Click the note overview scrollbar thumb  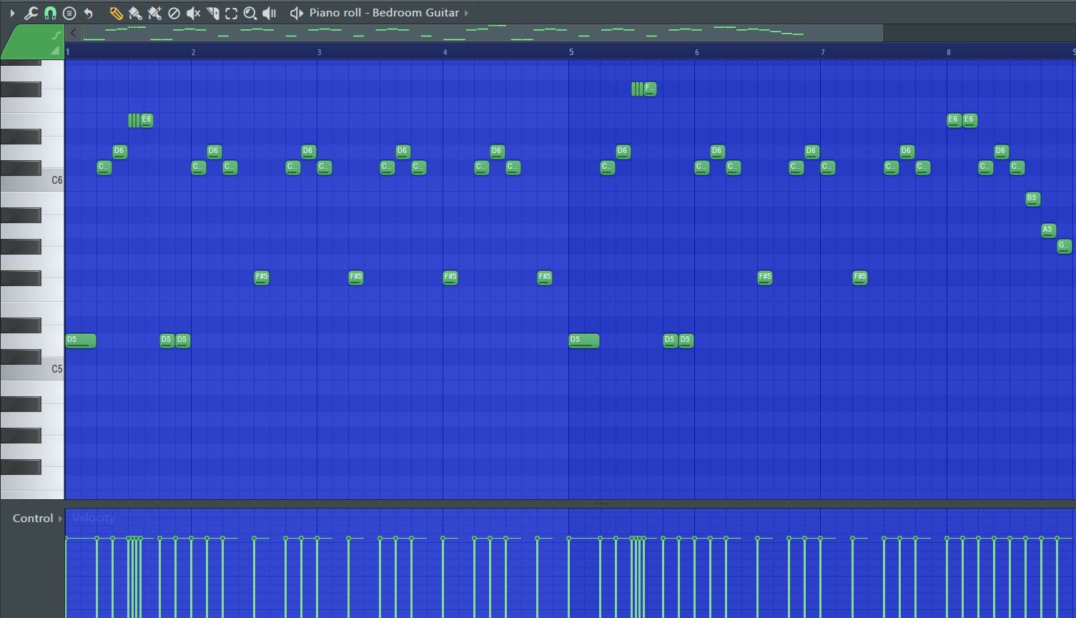pos(483,33)
